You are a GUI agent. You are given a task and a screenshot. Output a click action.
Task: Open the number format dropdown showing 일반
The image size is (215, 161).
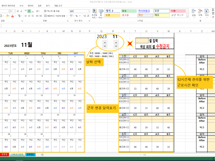[79, 11]
